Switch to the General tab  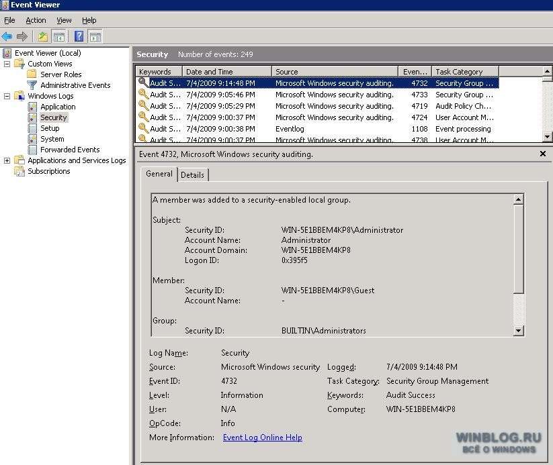point(159,174)
